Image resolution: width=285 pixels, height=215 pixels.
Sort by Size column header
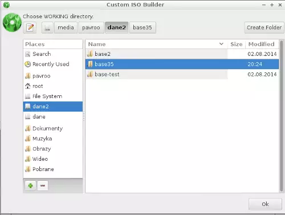(237, 44)
